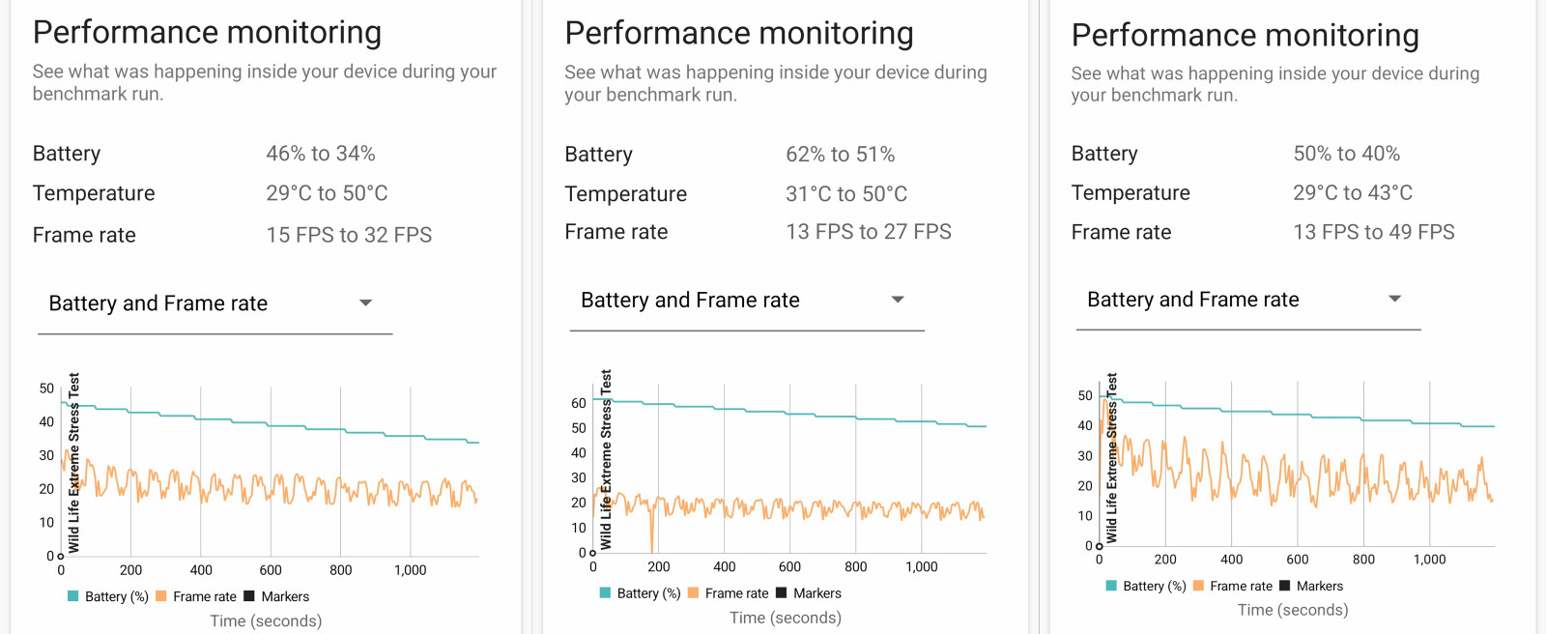Viewport: 1546px width, 634px height.
Task: Click the black Markers legend swatch in left chart
Action: point(249,596)
